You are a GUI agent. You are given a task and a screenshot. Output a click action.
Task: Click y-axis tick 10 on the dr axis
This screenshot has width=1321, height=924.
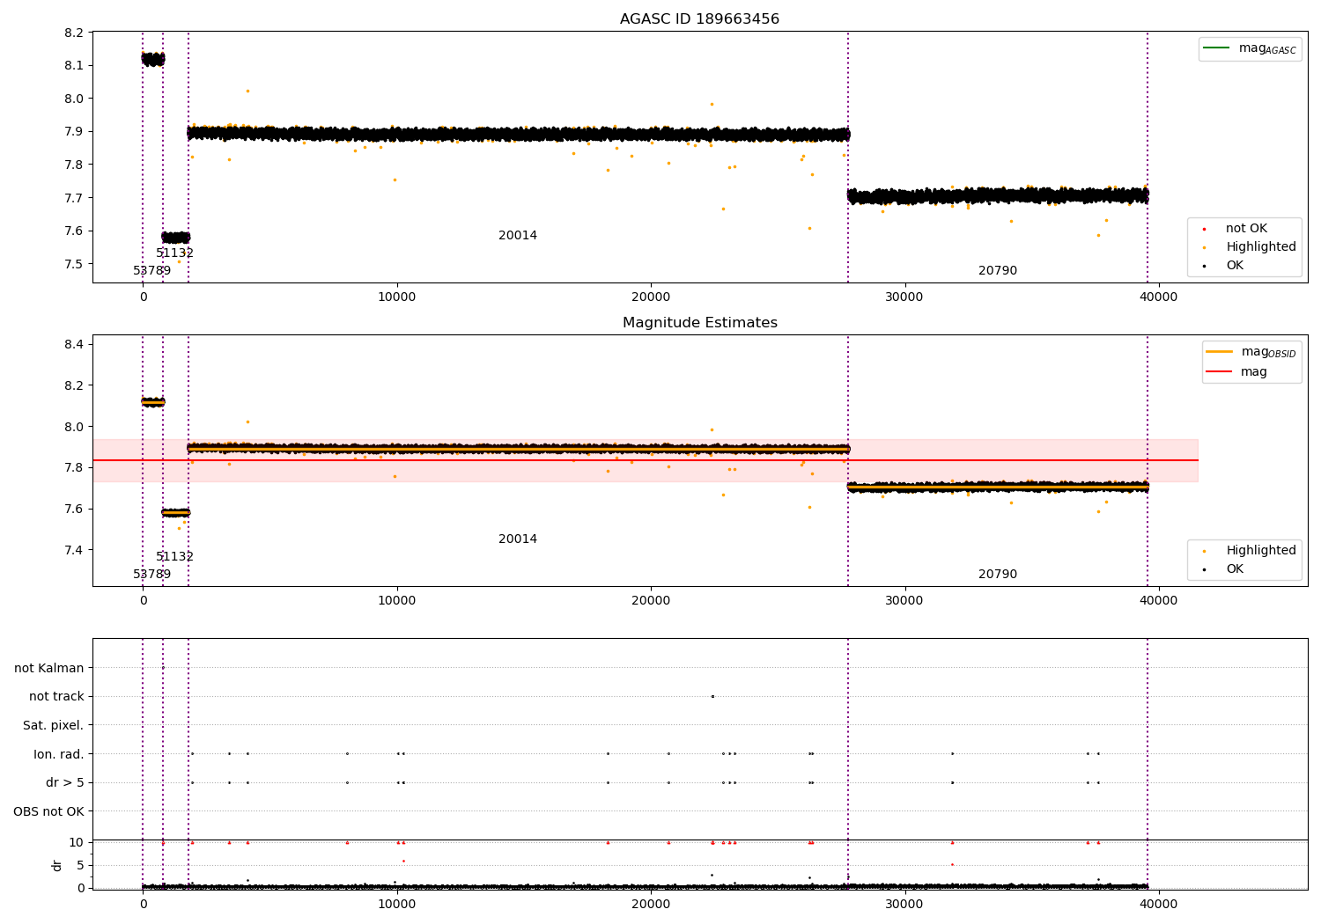pyautogui.click(x=77, y=843)
